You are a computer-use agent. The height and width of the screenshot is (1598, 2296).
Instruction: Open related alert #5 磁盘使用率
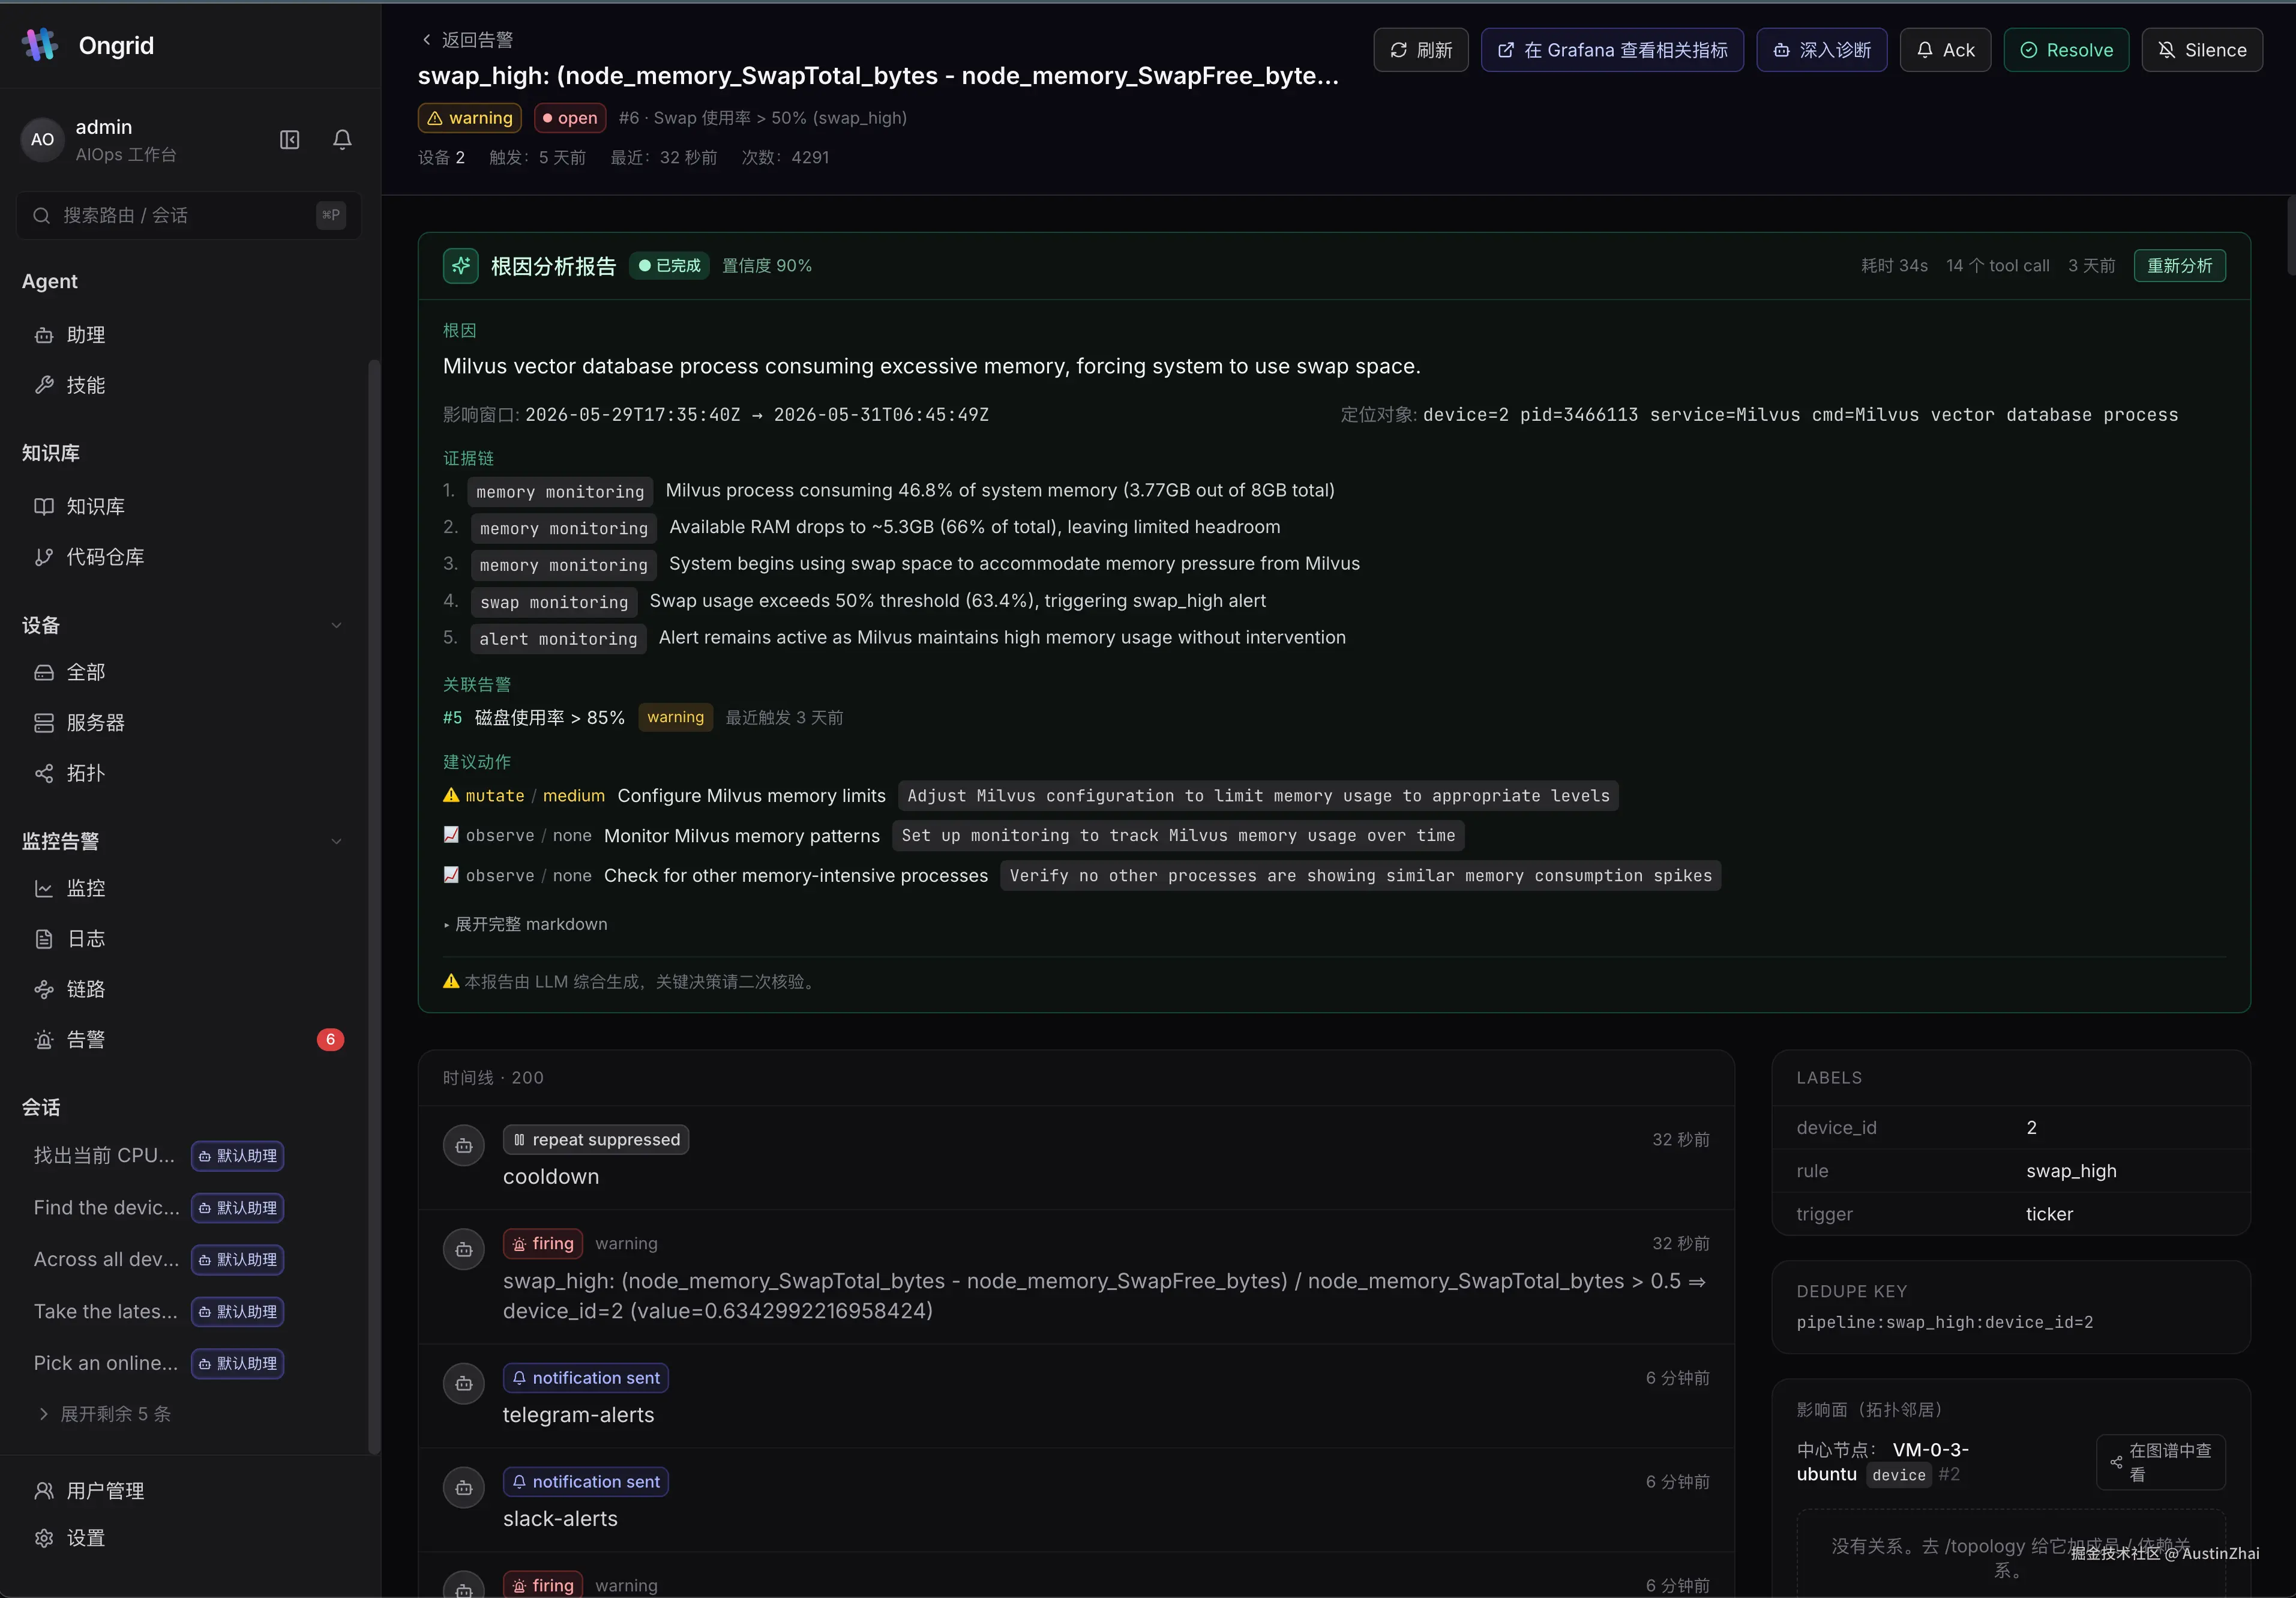tap(534, 717)
